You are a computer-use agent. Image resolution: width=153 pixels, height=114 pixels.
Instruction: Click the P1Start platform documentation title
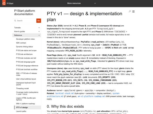(25, 12)
